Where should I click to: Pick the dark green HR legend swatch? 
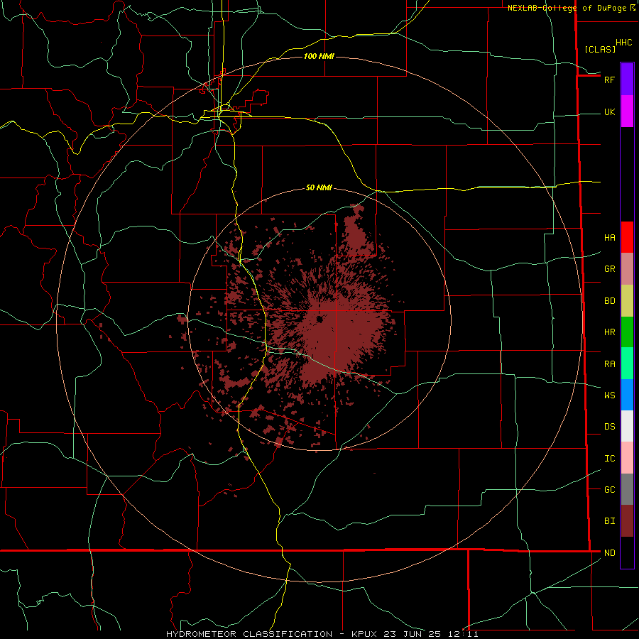pos(627,332)
